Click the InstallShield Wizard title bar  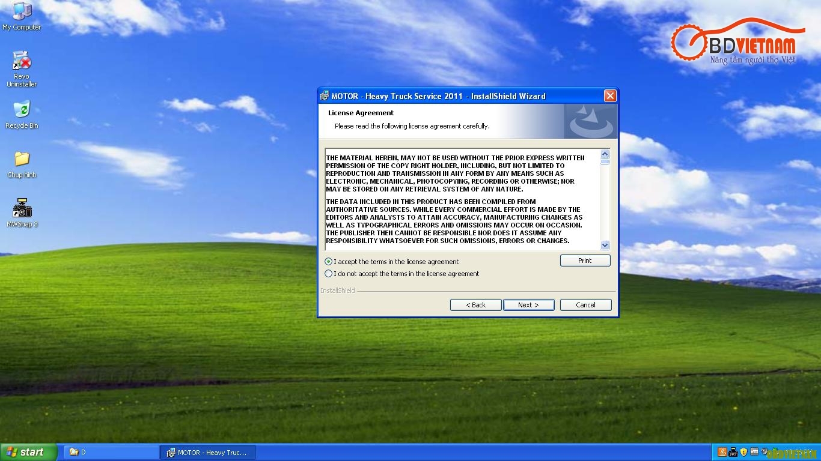click(468, 96)
